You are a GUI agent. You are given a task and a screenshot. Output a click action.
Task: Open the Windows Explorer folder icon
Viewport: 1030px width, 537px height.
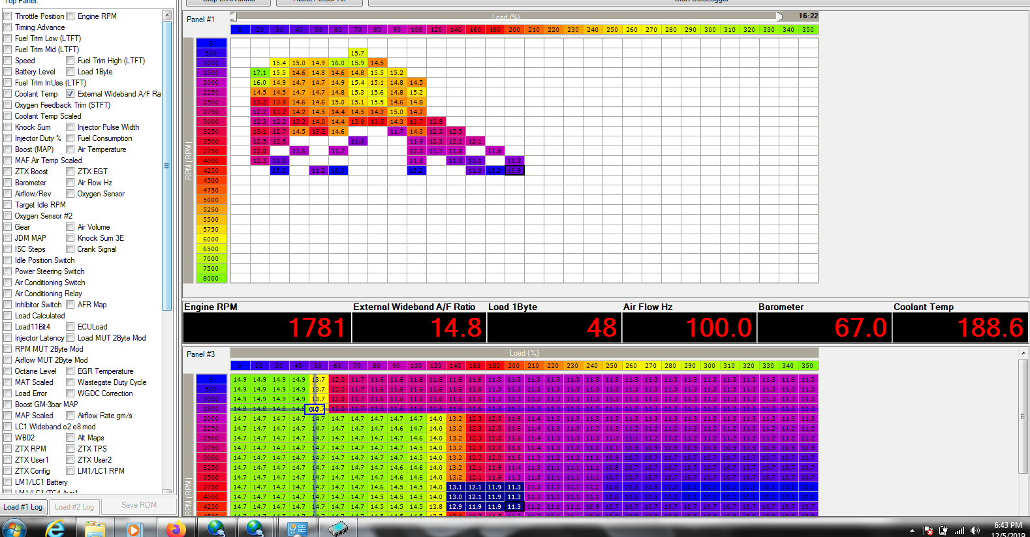pos(95,529)
